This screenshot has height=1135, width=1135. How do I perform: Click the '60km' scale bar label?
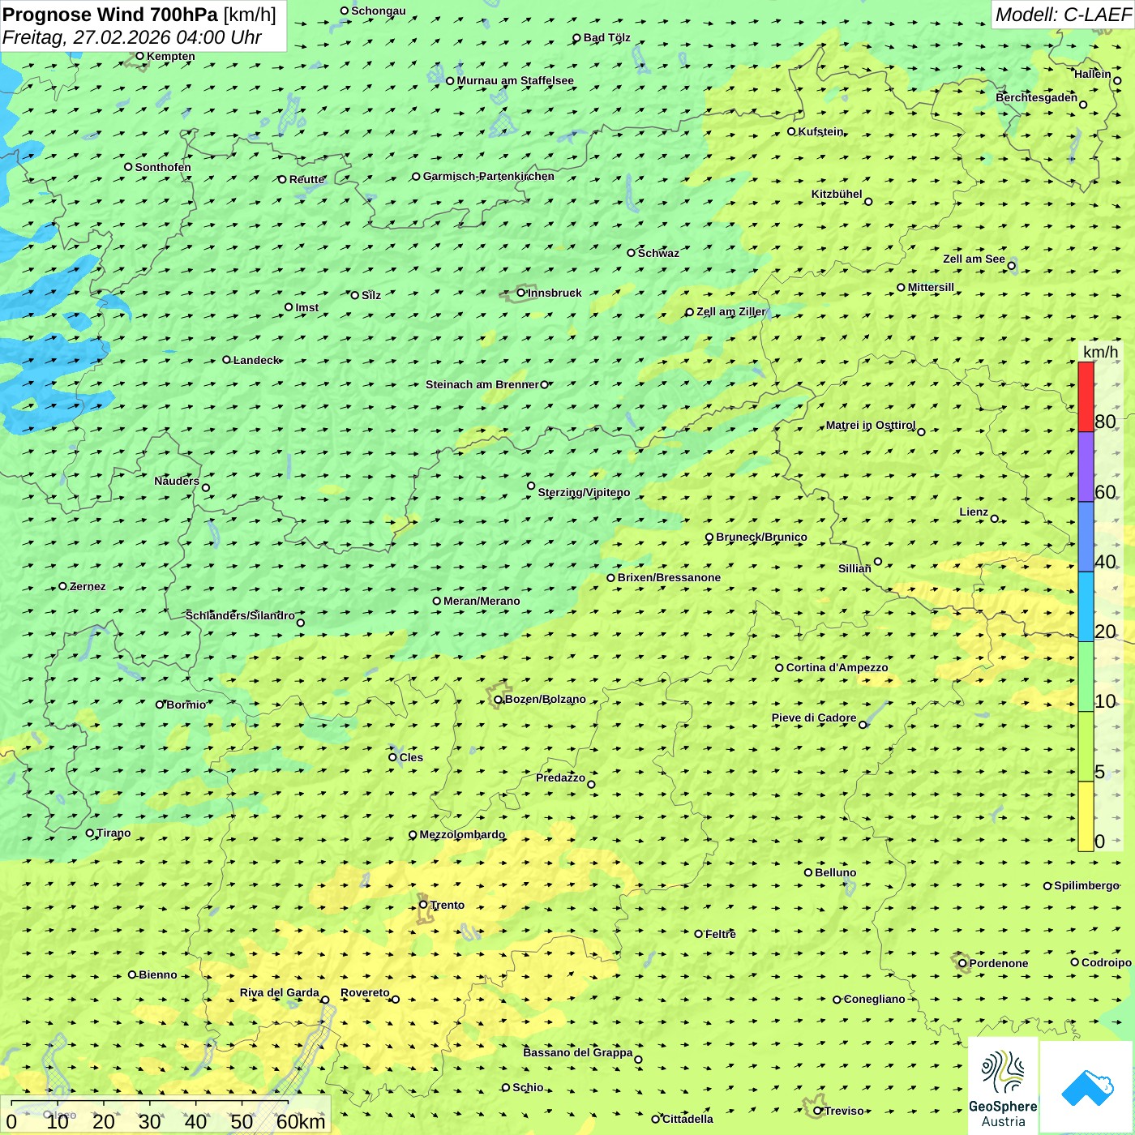coord(301,1121)
